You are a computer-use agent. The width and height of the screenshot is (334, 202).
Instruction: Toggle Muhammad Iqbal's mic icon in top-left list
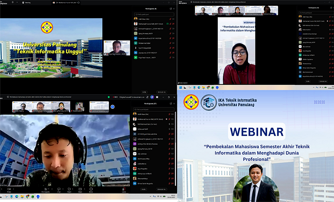tap(170, 43)
